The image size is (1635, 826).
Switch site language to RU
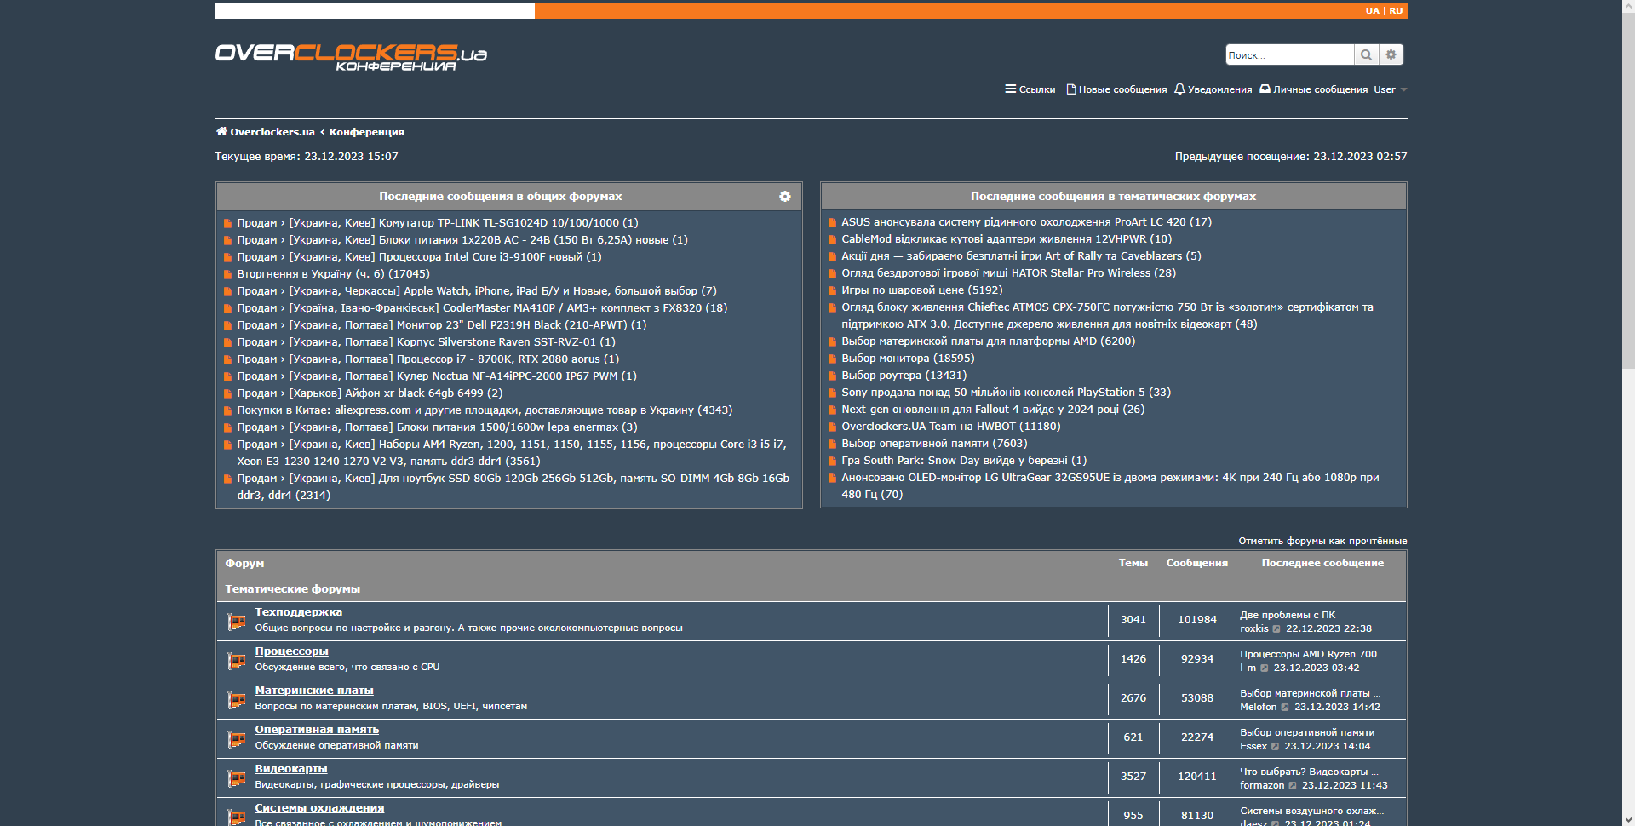1396,11
